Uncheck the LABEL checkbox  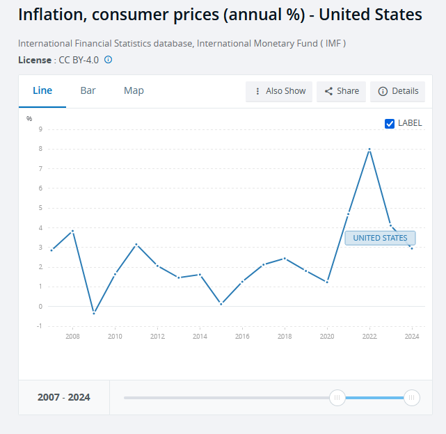coord(390,123)
